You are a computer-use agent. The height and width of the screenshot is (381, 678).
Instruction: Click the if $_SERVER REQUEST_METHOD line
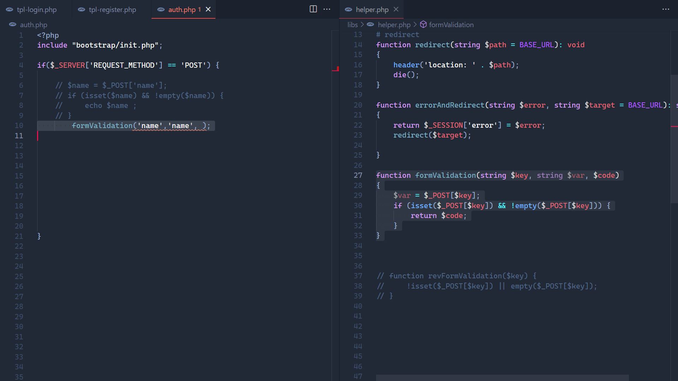click(x=128, y=65)
